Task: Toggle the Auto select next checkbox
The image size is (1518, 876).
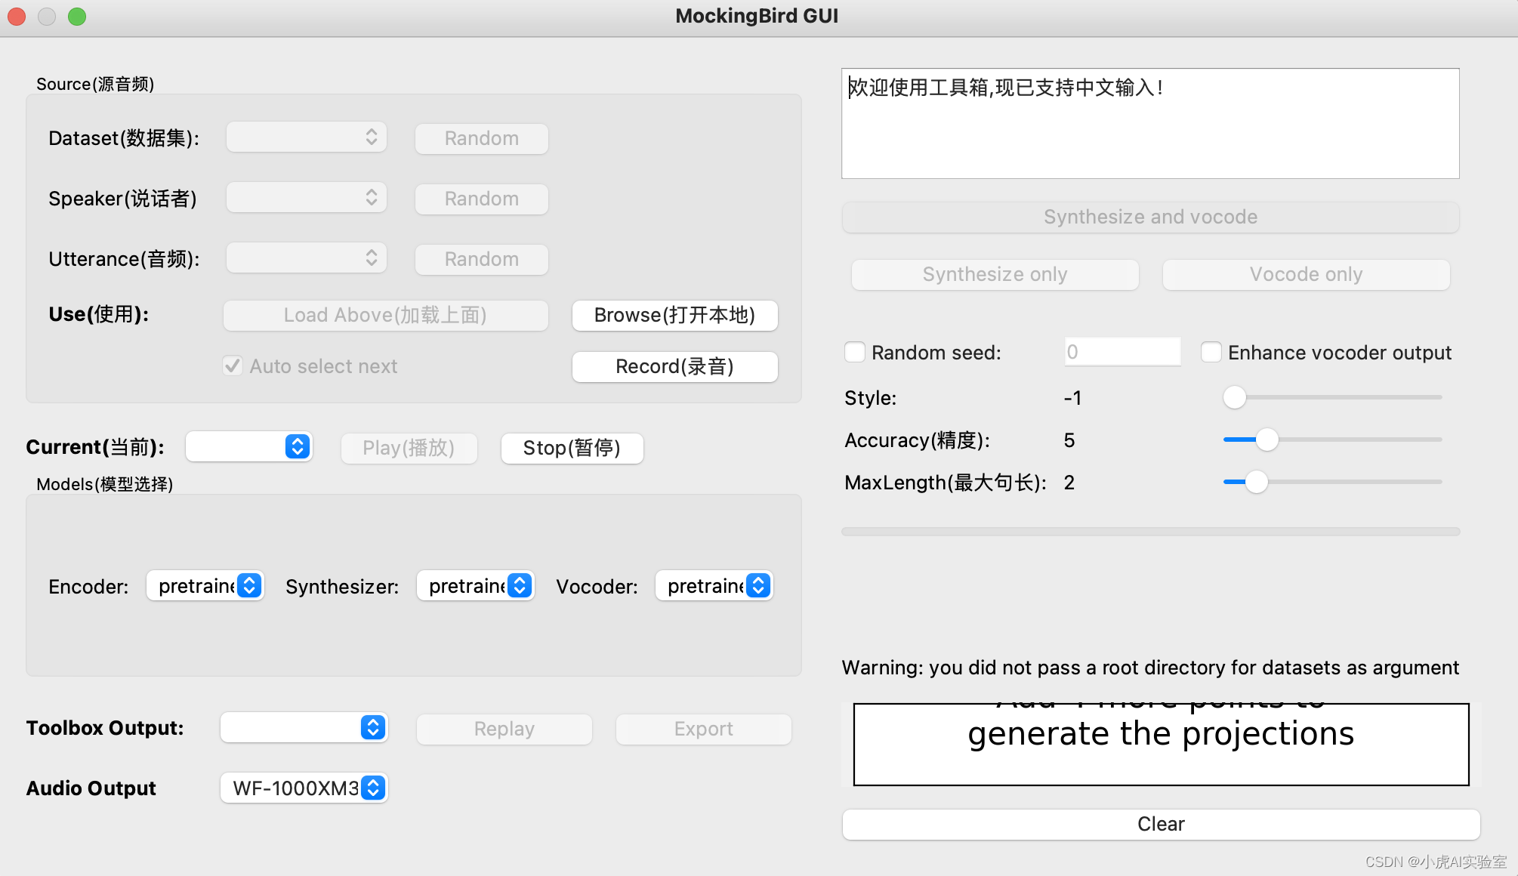Action: (x=235, y=365)
